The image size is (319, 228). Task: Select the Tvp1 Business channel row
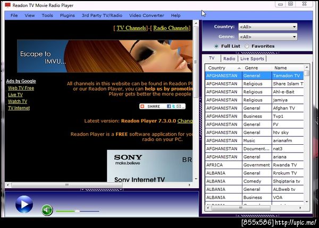tap(254, 116)
